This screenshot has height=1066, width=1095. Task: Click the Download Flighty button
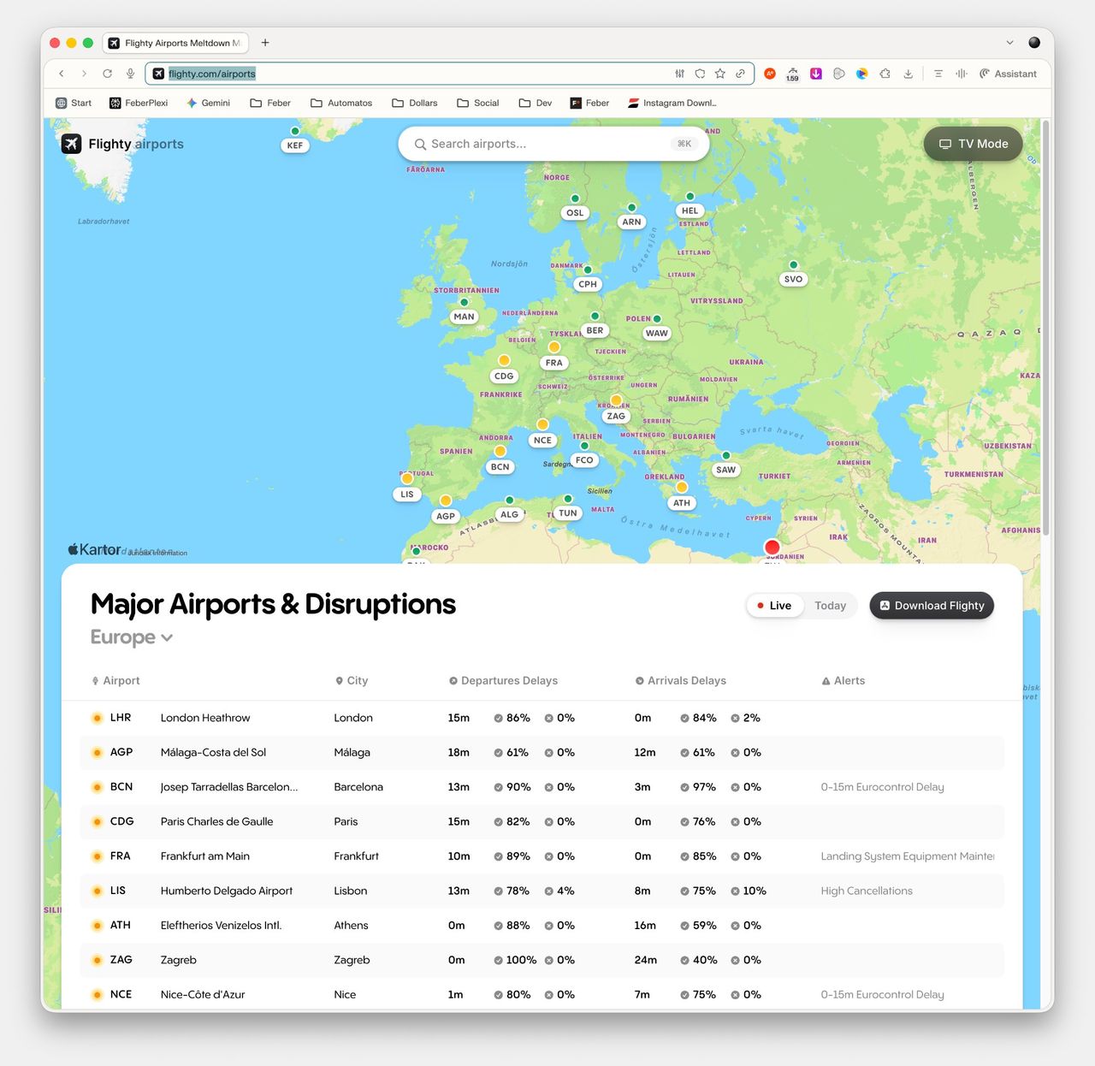[x=931, y=606]
